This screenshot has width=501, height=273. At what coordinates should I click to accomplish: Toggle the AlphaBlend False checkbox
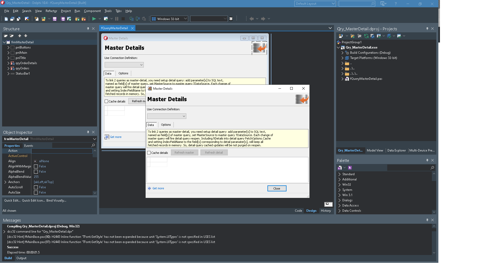pyautogui.click(x=36, y=172)
